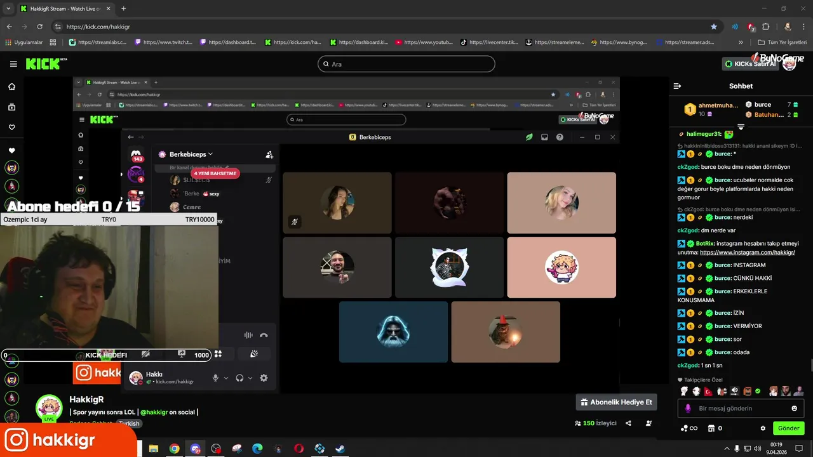Click the green leaf icon in Discord title bar
Screen dimensions: 813x457
[529, 137]
